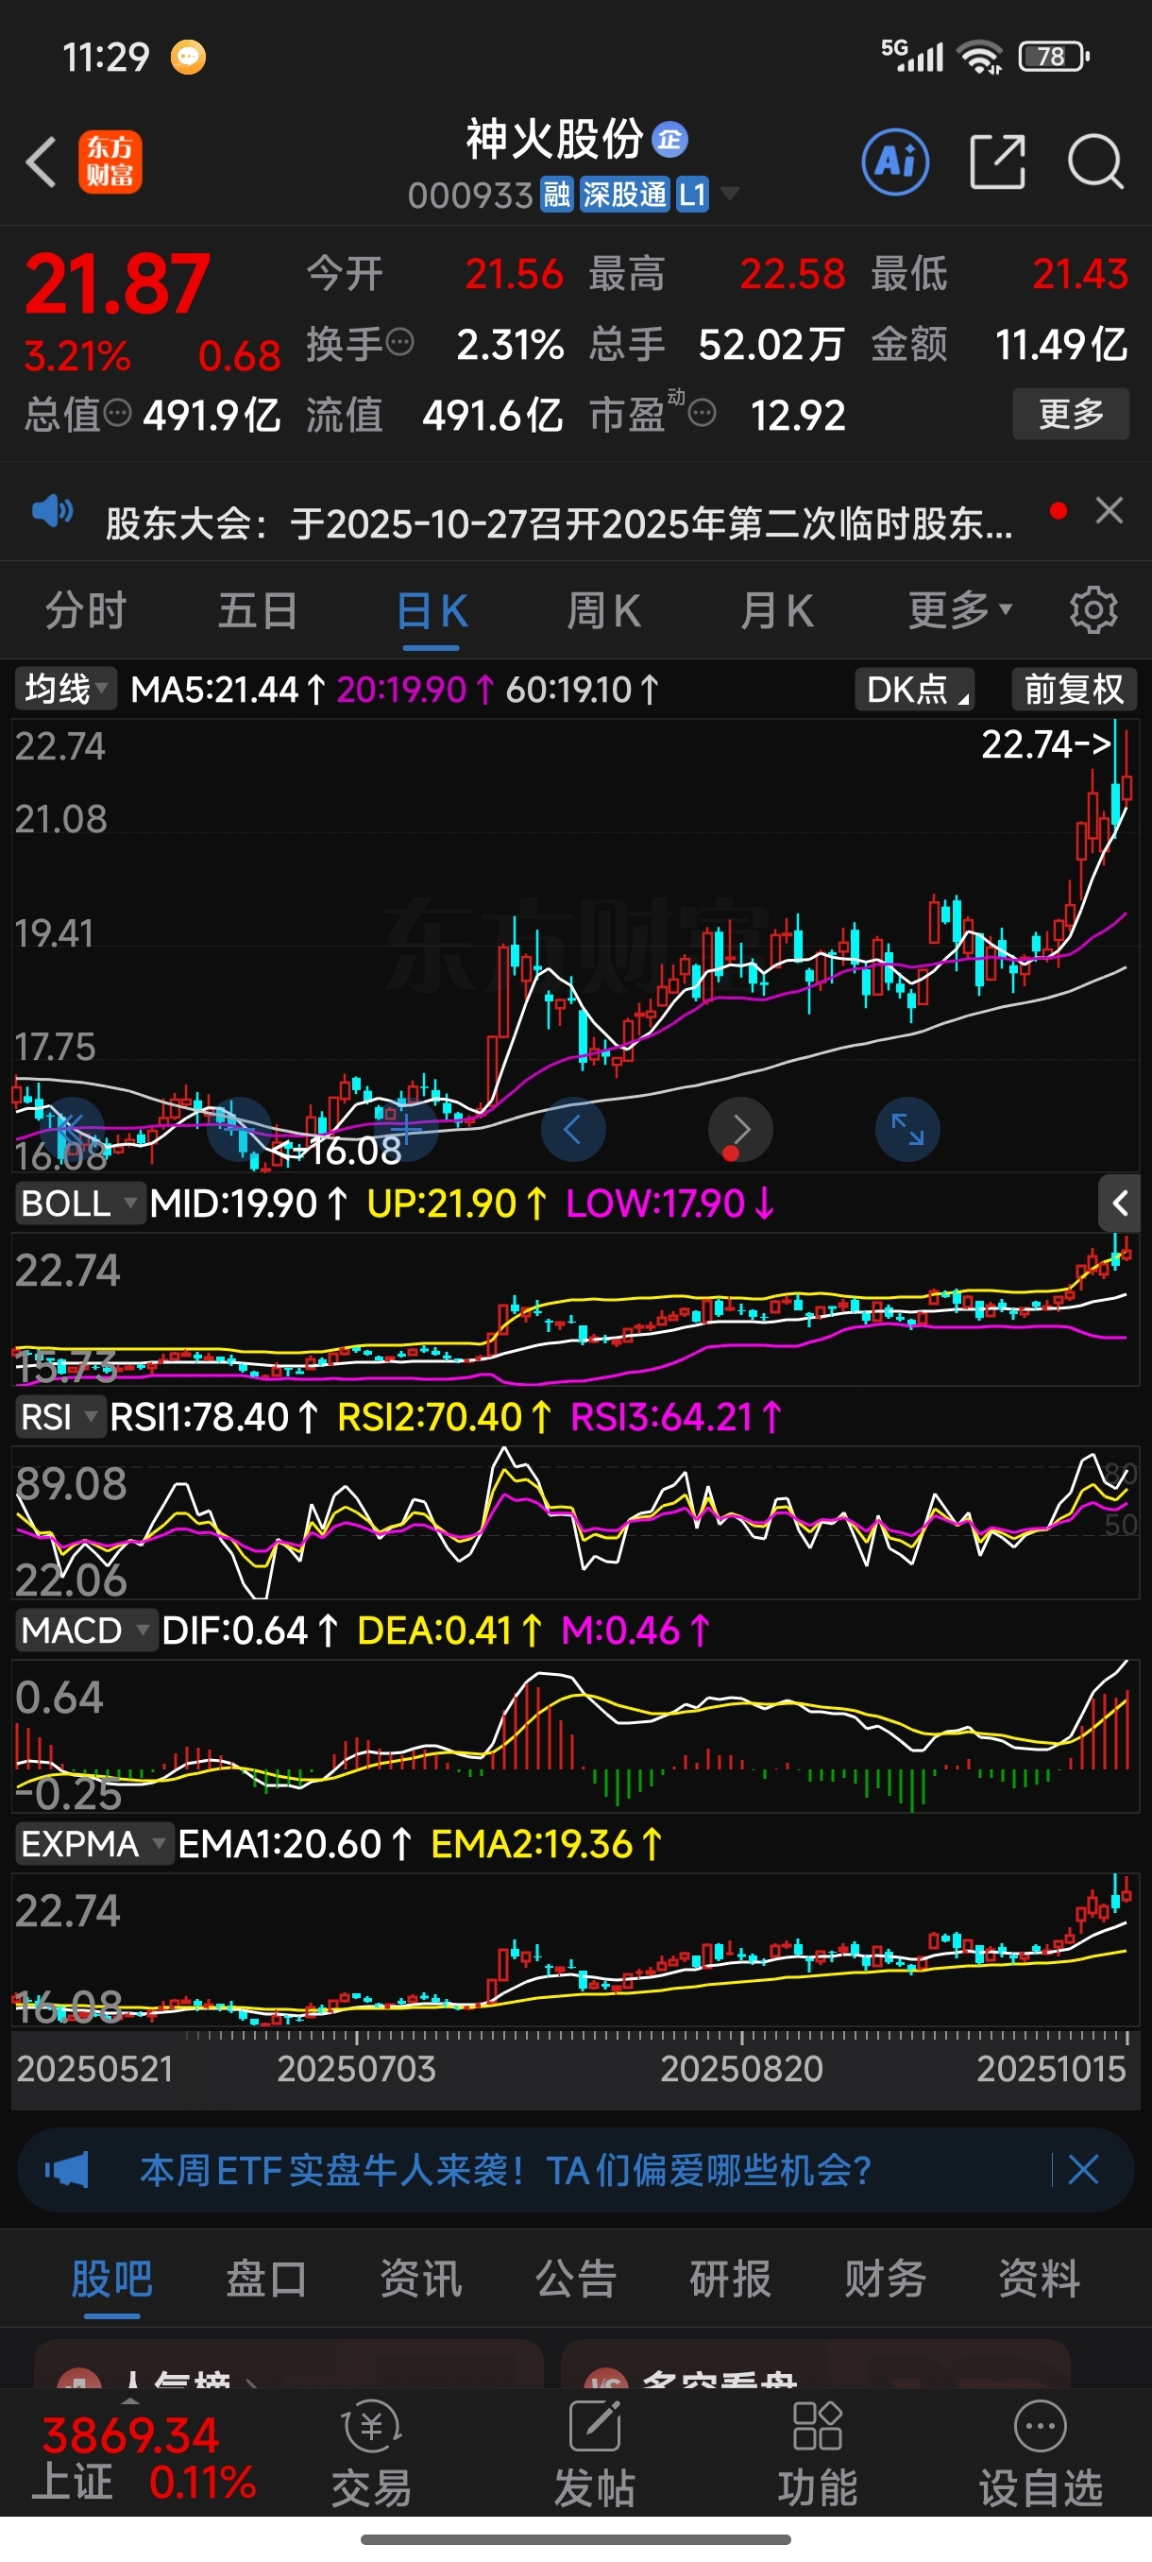Open the 财务 tab
The height and width of the screenshot is (2562, 1152).
(885, 2278)
